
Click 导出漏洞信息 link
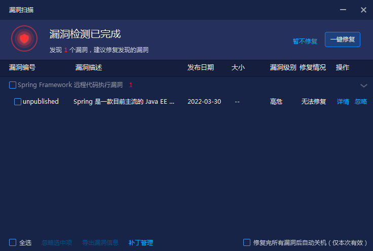point(100,243)
